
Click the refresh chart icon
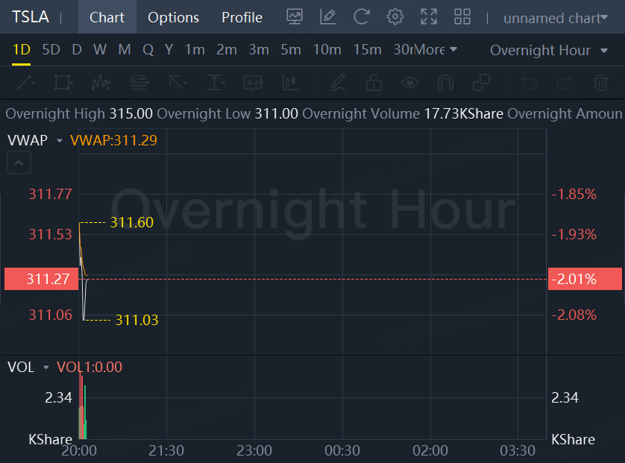(362, 17)
